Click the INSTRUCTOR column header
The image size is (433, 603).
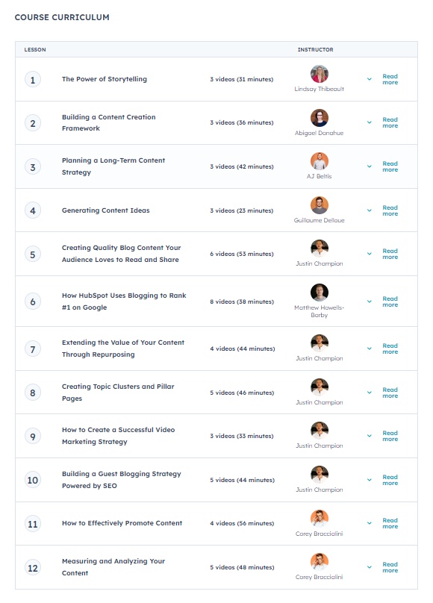pyautogui.click(x=316, y=49)
